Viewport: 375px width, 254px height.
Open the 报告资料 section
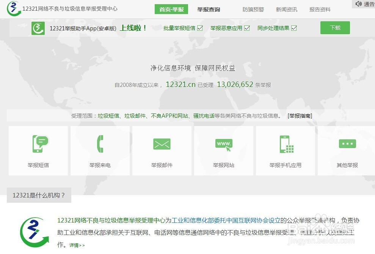(320, 9)
